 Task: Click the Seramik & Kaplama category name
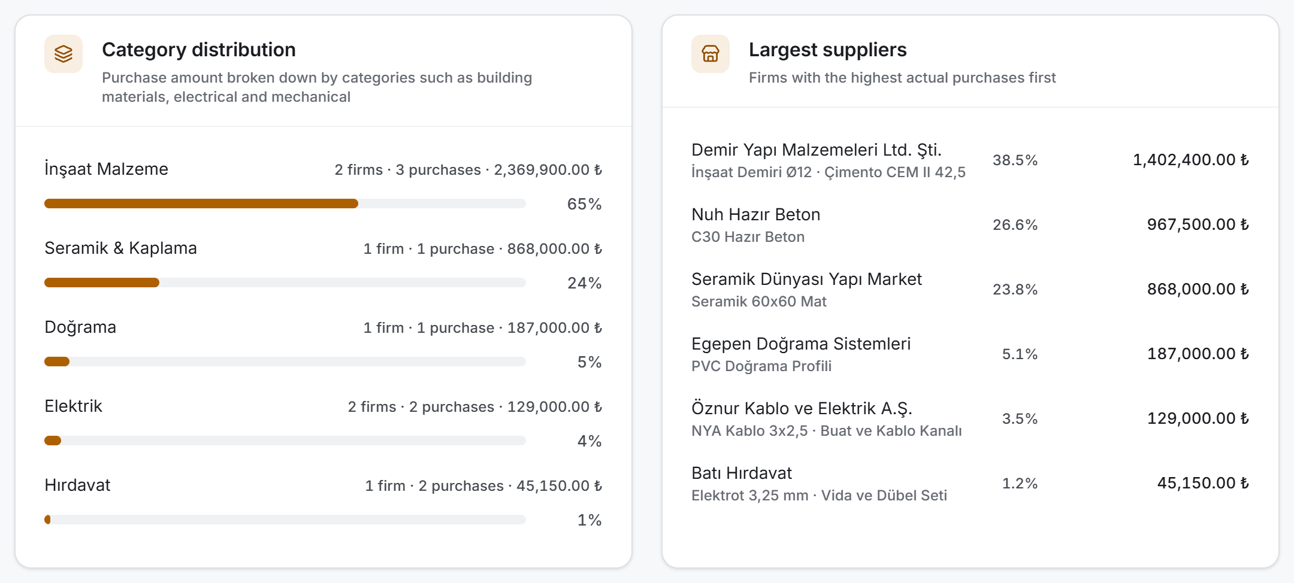pyautogui.click(x=120, y=248)
